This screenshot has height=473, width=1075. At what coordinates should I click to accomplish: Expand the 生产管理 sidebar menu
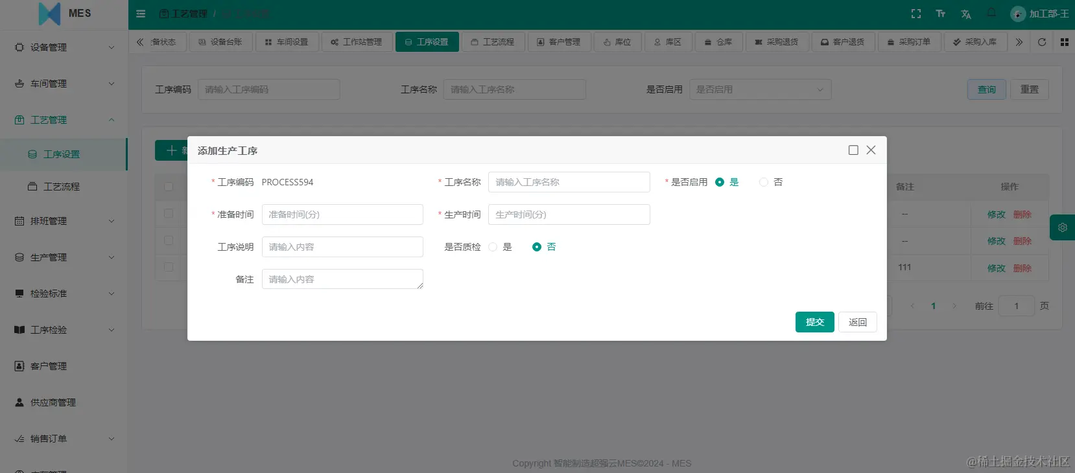tap(64, 257)
